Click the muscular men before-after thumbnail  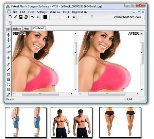tap(71, 122)
